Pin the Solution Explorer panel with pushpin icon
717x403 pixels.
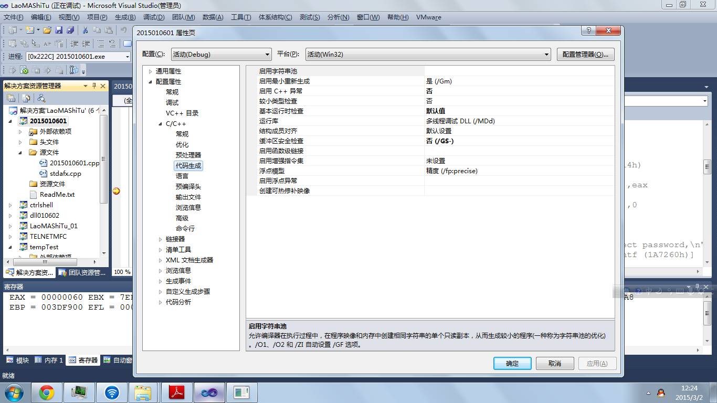point(94,86)
